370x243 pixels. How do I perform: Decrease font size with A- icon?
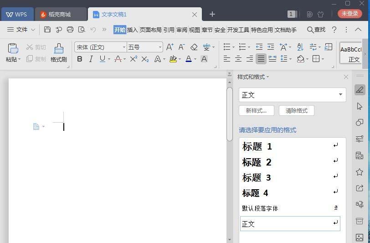click(181, 47)
